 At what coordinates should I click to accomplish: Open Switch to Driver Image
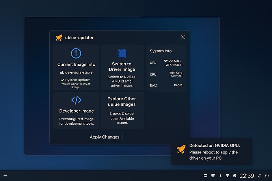(122, 67)
